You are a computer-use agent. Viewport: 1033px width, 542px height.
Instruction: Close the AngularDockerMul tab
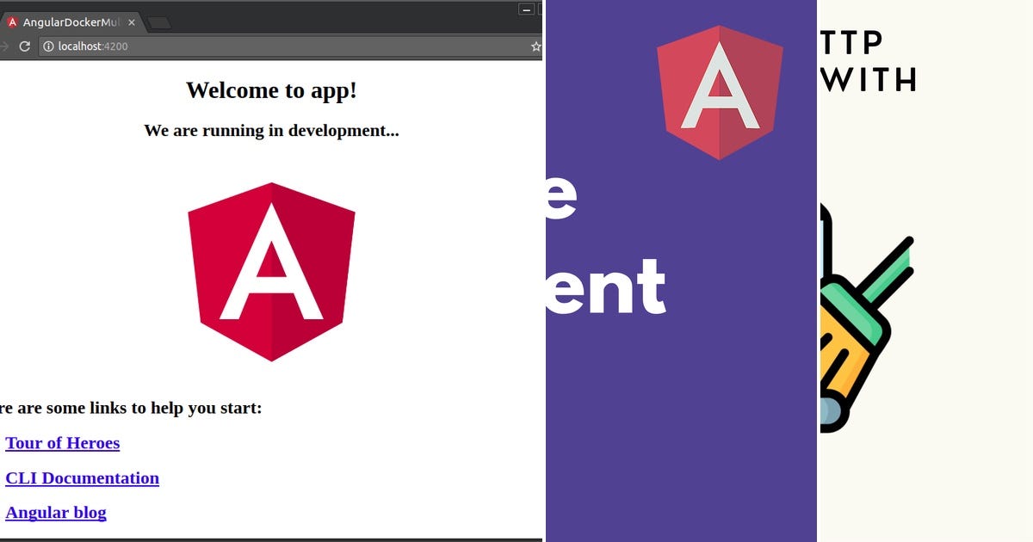133,22
